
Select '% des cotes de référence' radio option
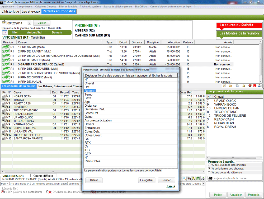coord(209,172)
